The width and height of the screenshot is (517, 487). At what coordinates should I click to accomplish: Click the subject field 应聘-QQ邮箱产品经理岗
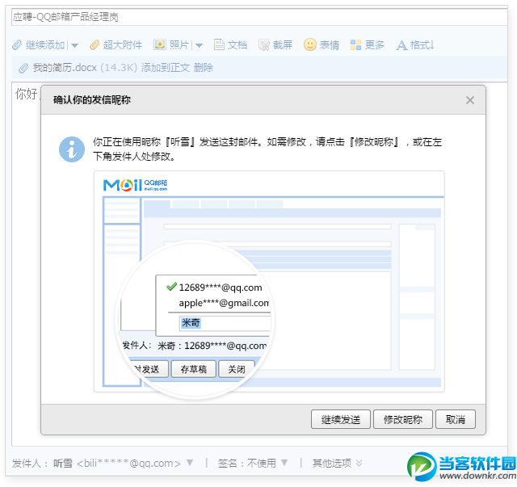click(259, 17)
